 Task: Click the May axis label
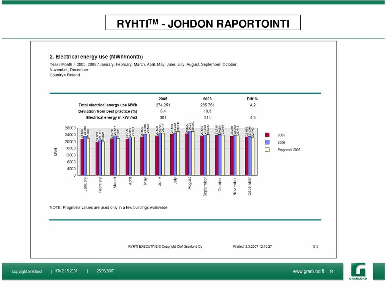coord(145,181)
